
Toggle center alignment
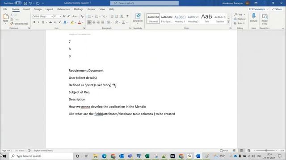[x=94, y=22]
